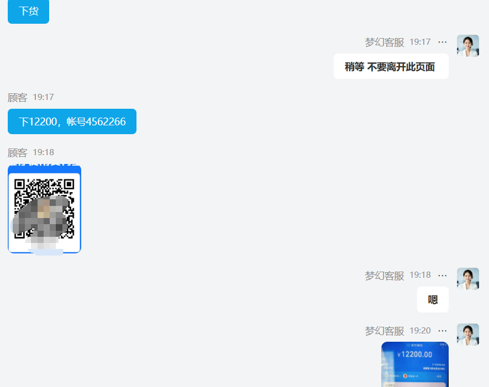The image size is (489, 387).
Task: Select the 嗯 reply bubble
Action: pos(433,299)
